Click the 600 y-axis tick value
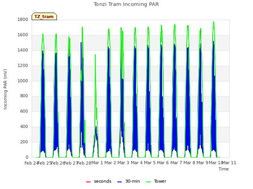The image size is (253, 189). pos(24,111)
